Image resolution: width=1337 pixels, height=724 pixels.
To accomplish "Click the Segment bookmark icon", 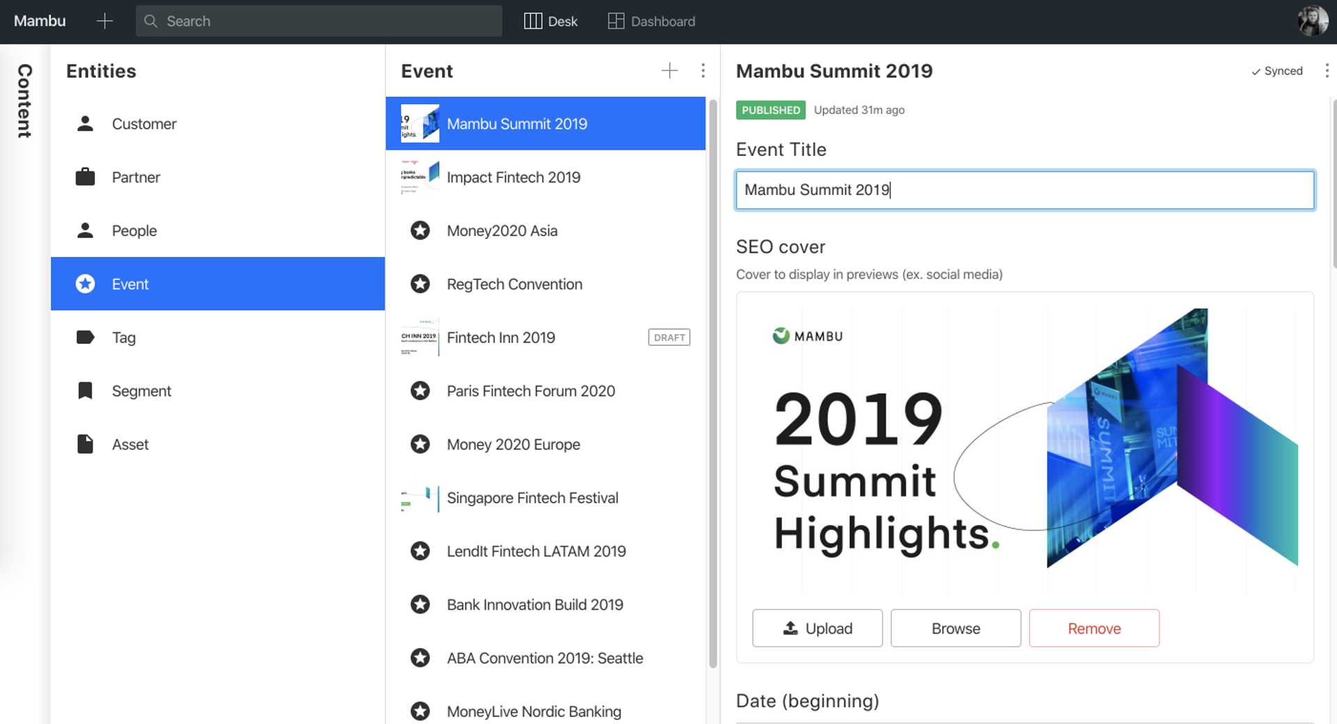I will click(85, 391).
